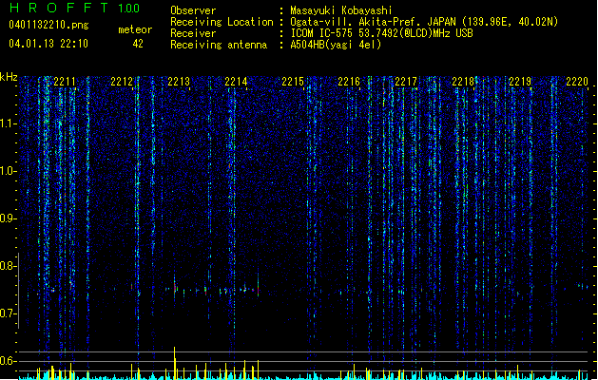
Task: Select observer name Masayuki Kobayashi
Action: 341,10
